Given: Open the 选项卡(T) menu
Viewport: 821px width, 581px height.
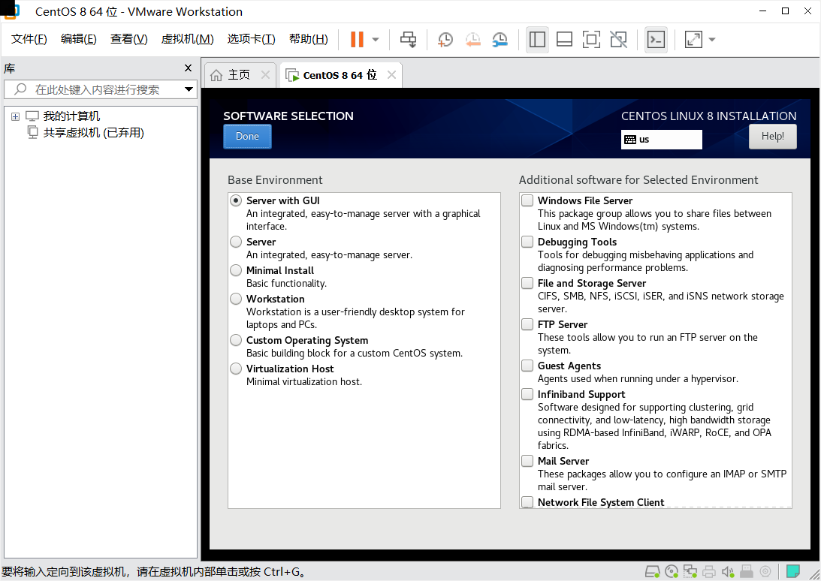Looking at the screenshot, I should pyautogui.click(x=252, y=39).
